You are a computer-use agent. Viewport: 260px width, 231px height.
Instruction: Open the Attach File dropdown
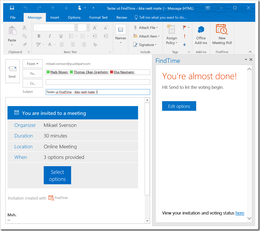146,27
